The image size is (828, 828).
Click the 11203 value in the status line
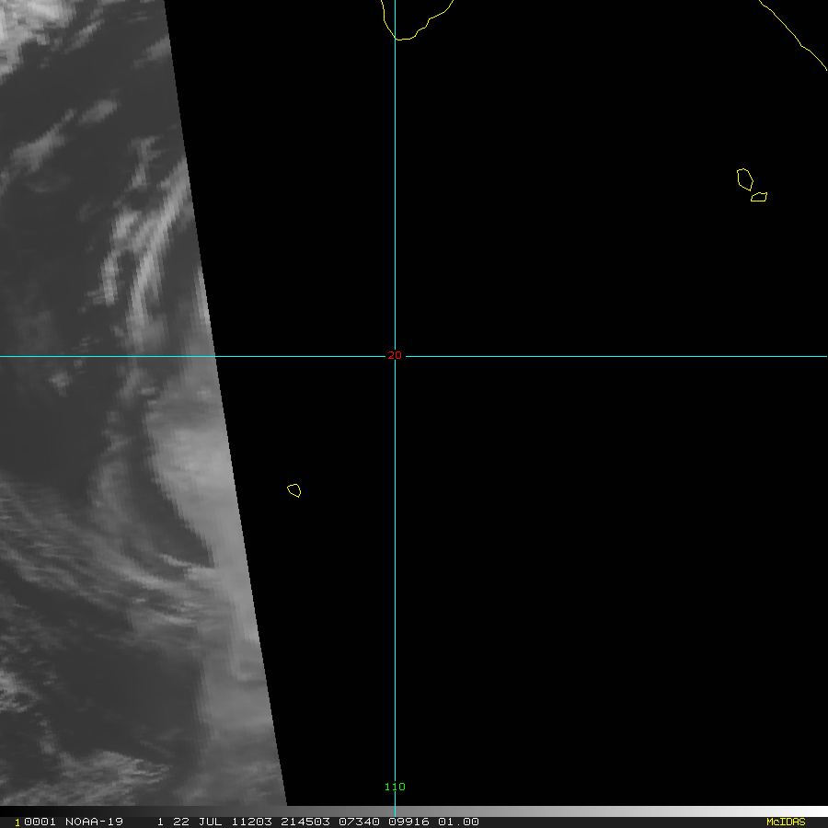[x=252, y=822]
